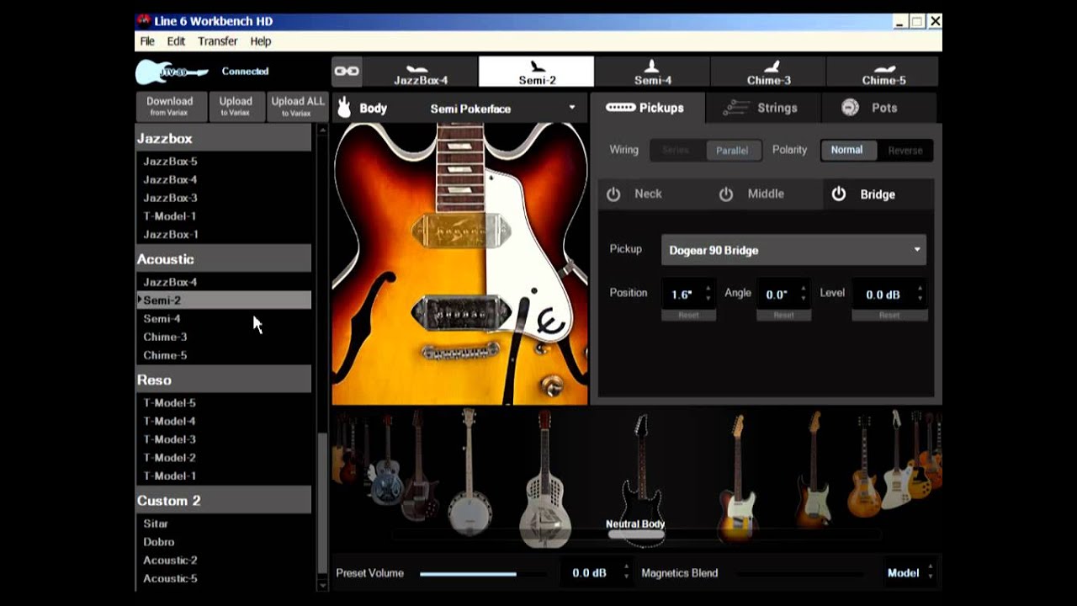Click the preset list vertical scrollbar
Viewport: 1077px width, 606px height.
click(x=322, y=505)
